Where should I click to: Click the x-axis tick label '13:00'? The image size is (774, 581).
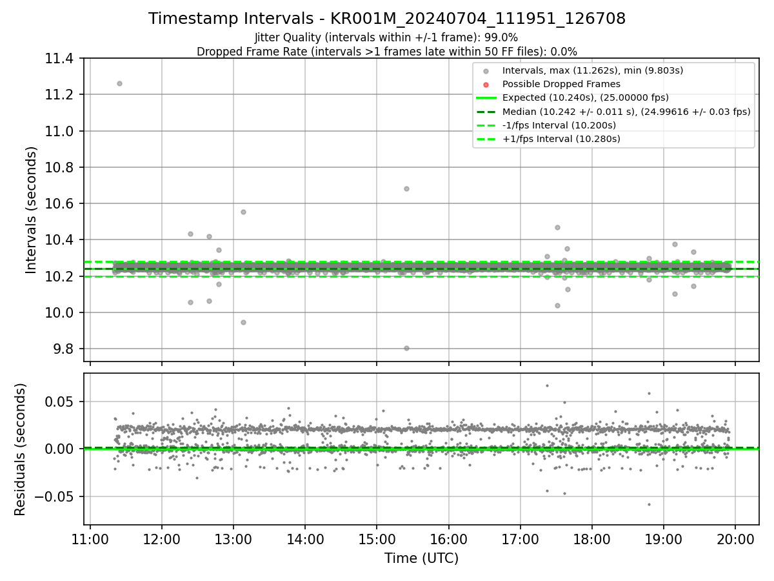pos(233,538)
